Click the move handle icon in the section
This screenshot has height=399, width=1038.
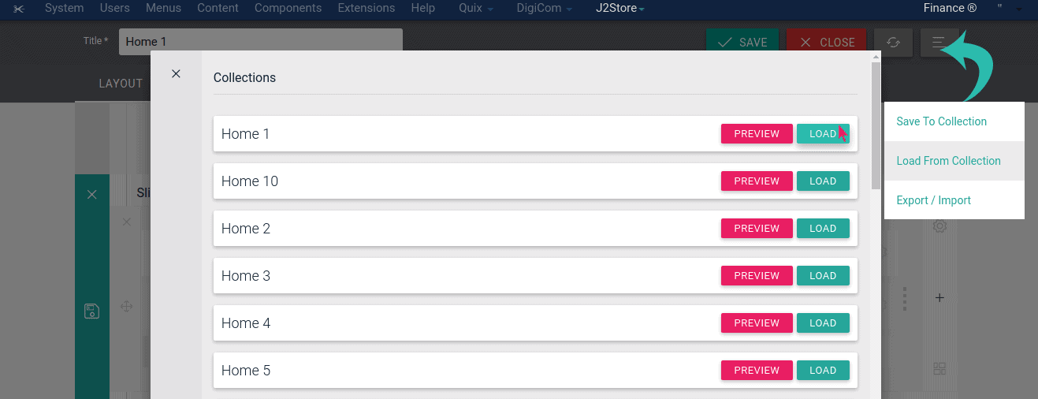click(126, 306)
